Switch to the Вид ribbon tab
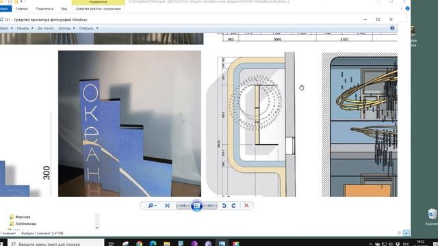The image size is (438, 246). tap(64, 9)
